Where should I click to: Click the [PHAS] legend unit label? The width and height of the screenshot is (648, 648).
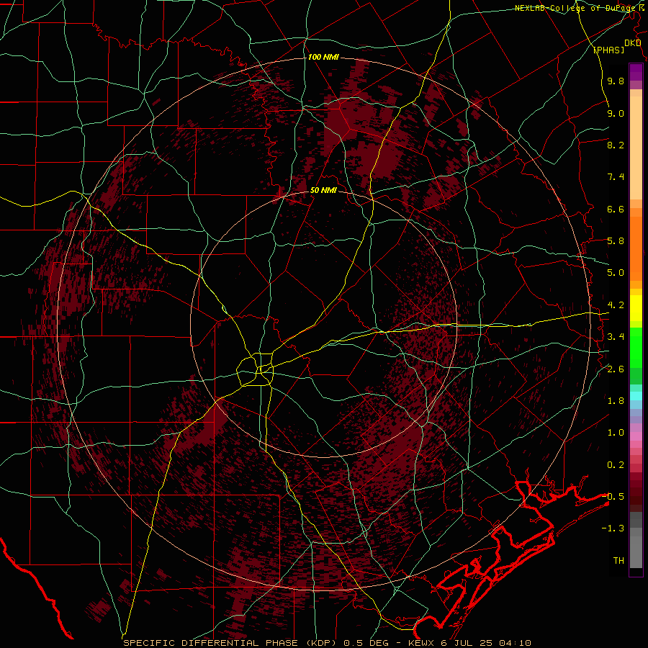(x=608, y=50)
